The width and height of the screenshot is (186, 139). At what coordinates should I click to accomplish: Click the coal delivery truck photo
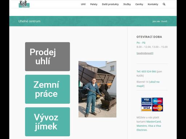[97, 89]
